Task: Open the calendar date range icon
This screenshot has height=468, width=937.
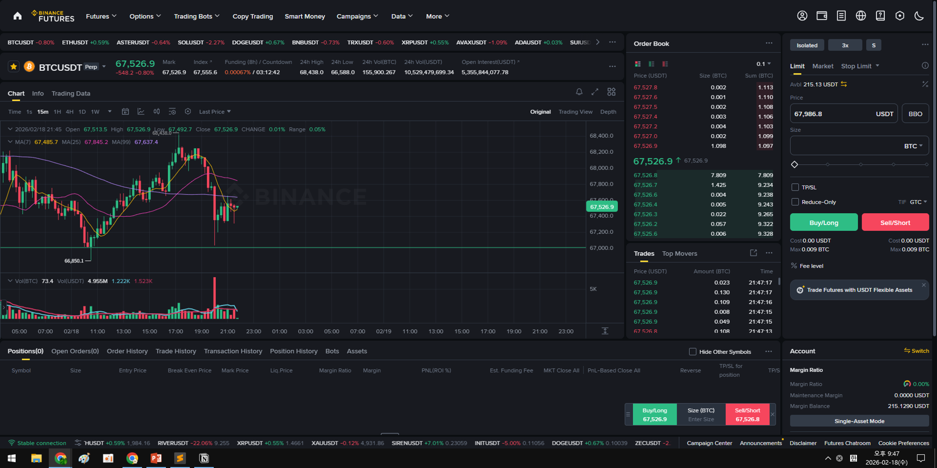Action: [126, 112]
